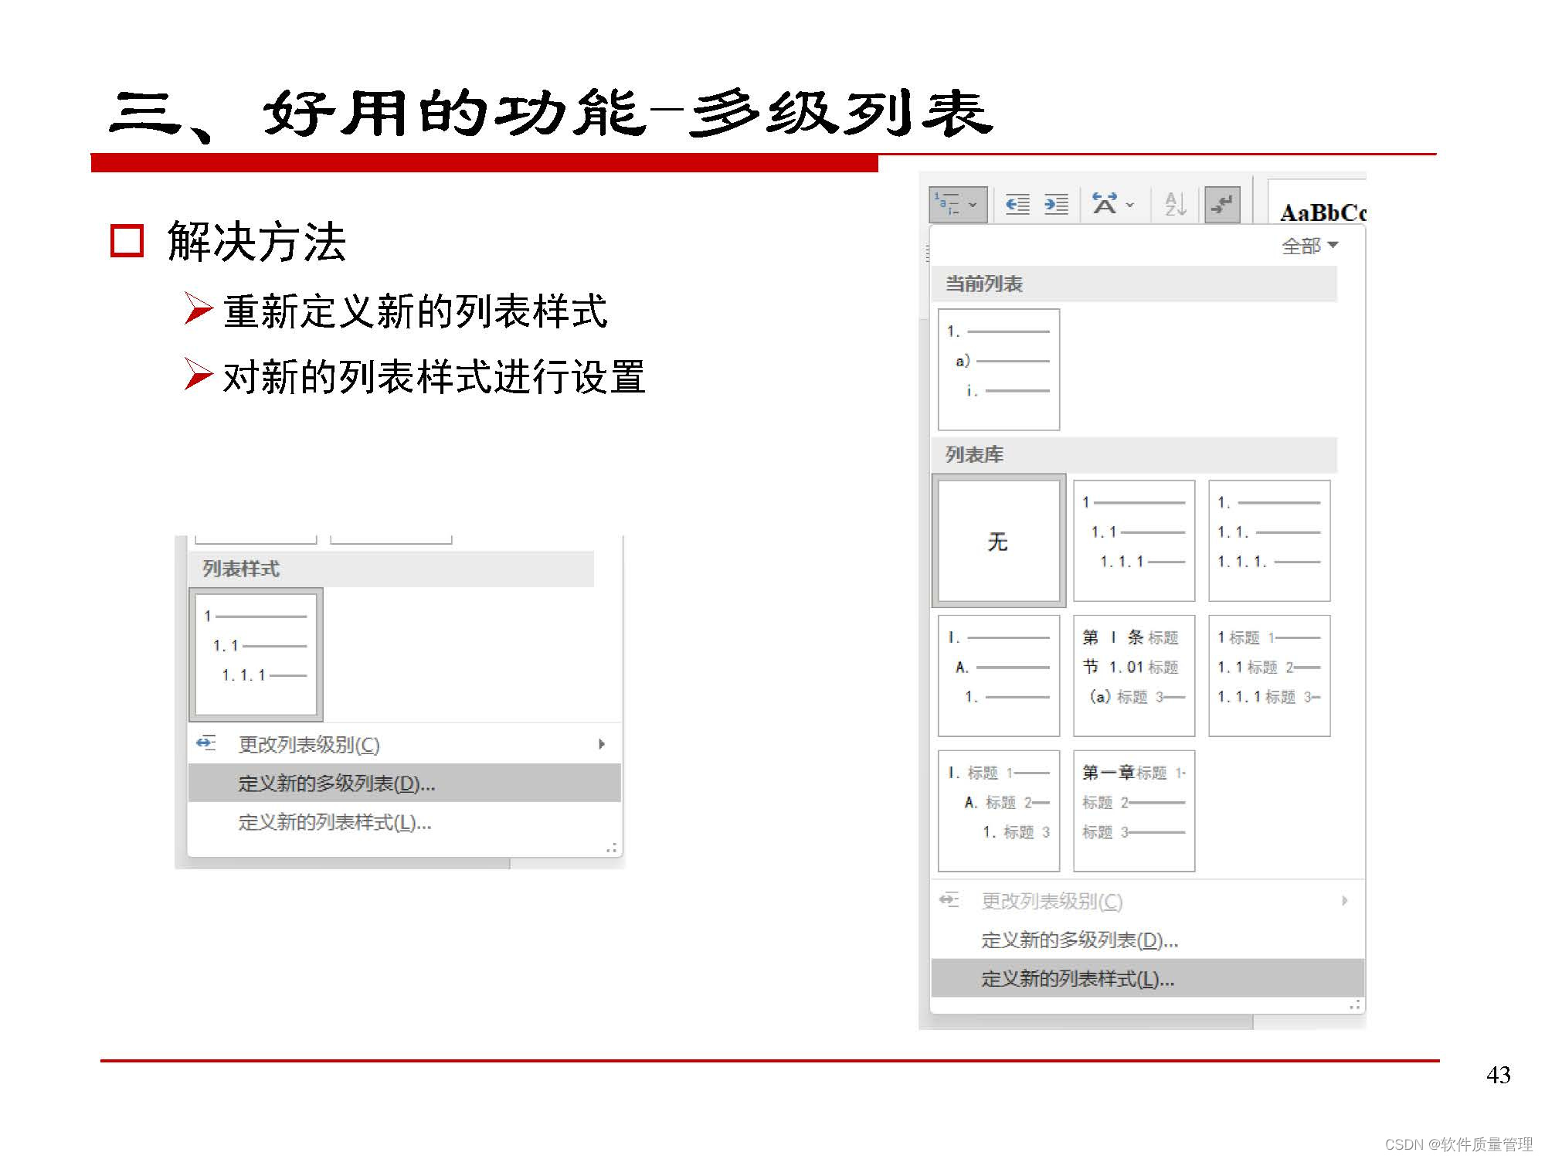Click the right dropdown panel resize grip
1545x1159 pixels.
1355,1005
